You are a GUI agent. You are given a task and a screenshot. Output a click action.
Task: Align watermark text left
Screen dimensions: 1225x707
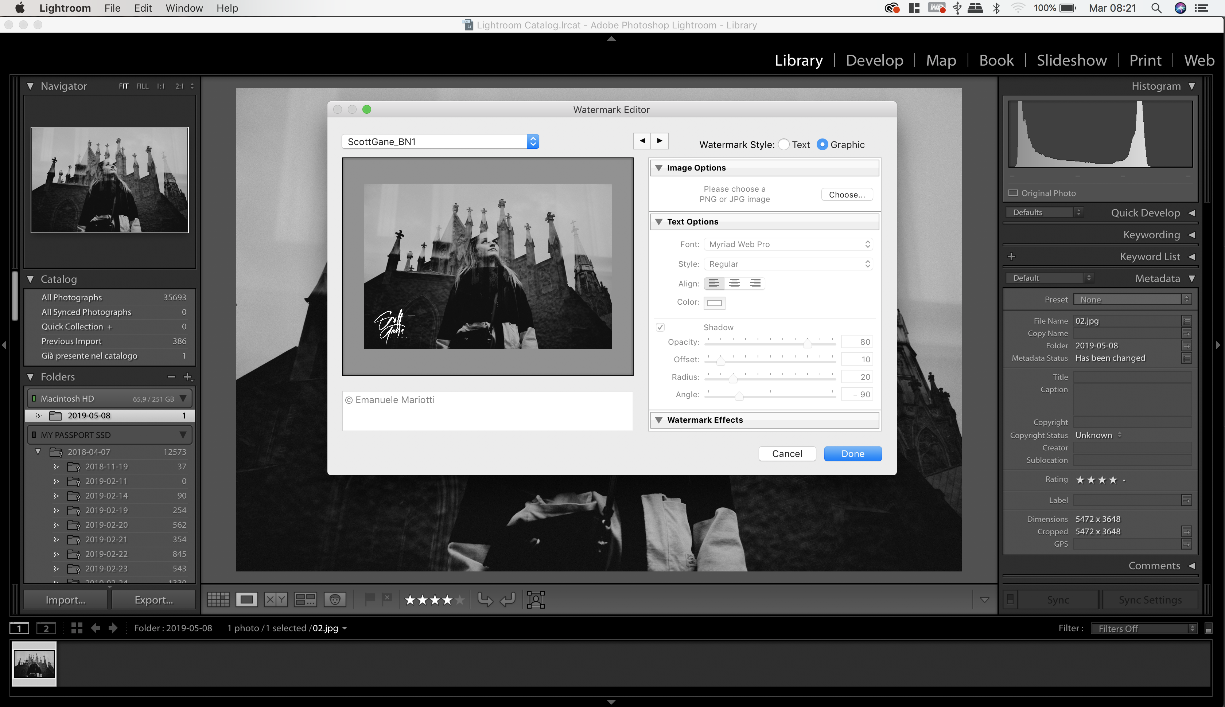click(x=714, y=283)
